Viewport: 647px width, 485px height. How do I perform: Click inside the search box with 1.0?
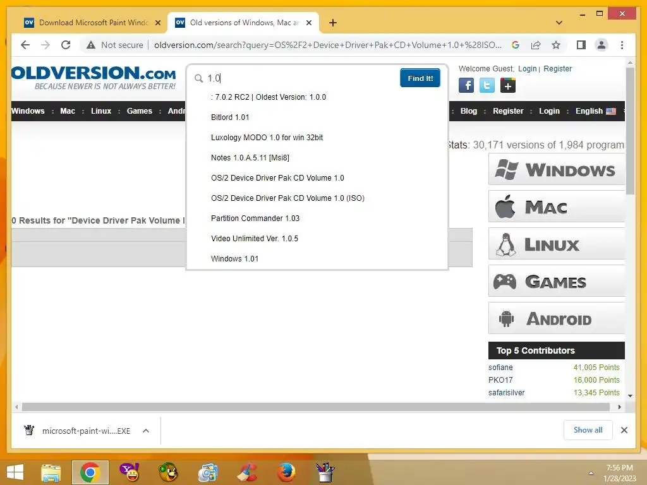pyautogui.click(x=301, y=78)
